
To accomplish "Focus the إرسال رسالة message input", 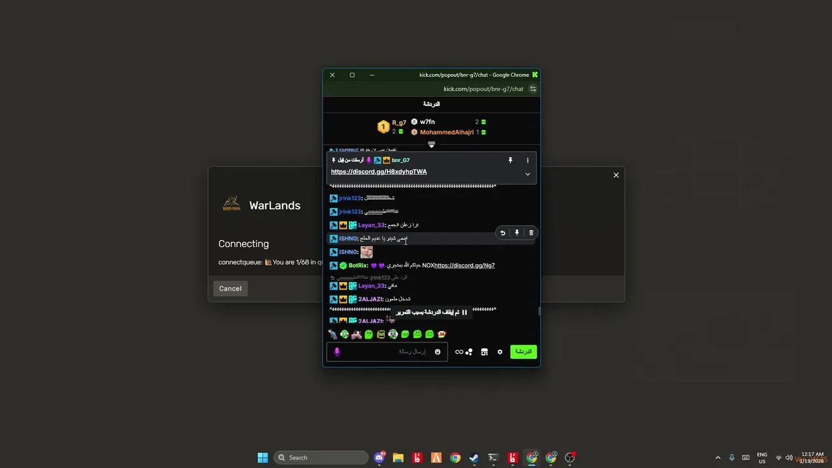I will point(387,352).
